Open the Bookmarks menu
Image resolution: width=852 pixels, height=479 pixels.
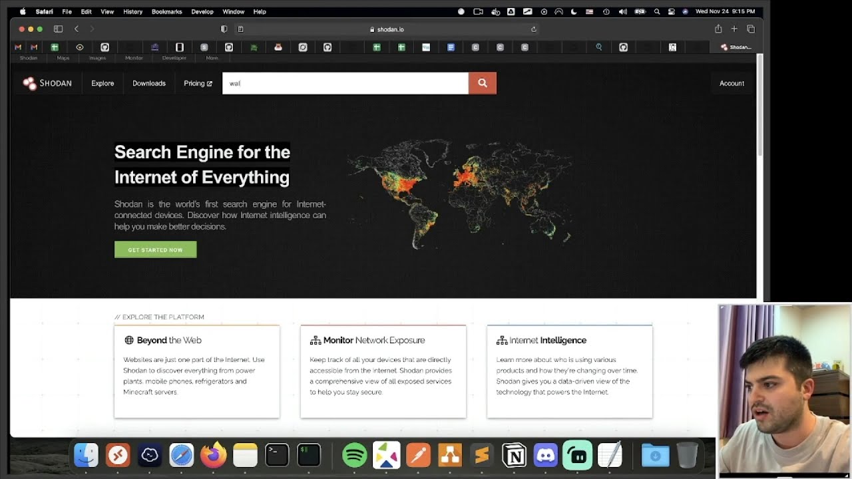pyautogui.click(x=166, y=11)
